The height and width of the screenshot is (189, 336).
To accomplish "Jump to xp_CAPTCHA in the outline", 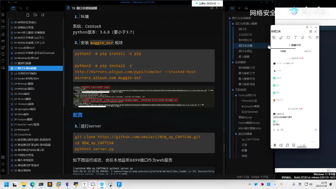I will tap(250, 139).
